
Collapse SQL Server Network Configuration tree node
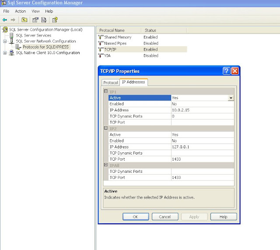tap(5, 41)
